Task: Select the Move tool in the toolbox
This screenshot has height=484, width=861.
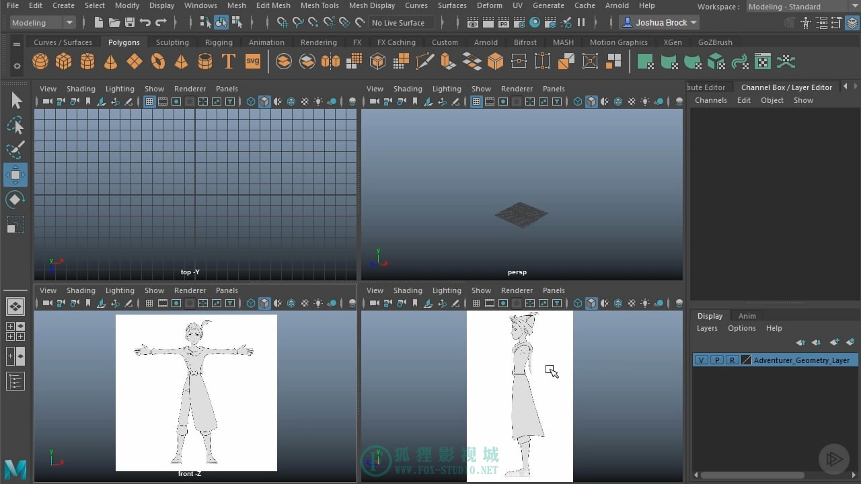Action: pyautogui.click(x=15, y=175)
